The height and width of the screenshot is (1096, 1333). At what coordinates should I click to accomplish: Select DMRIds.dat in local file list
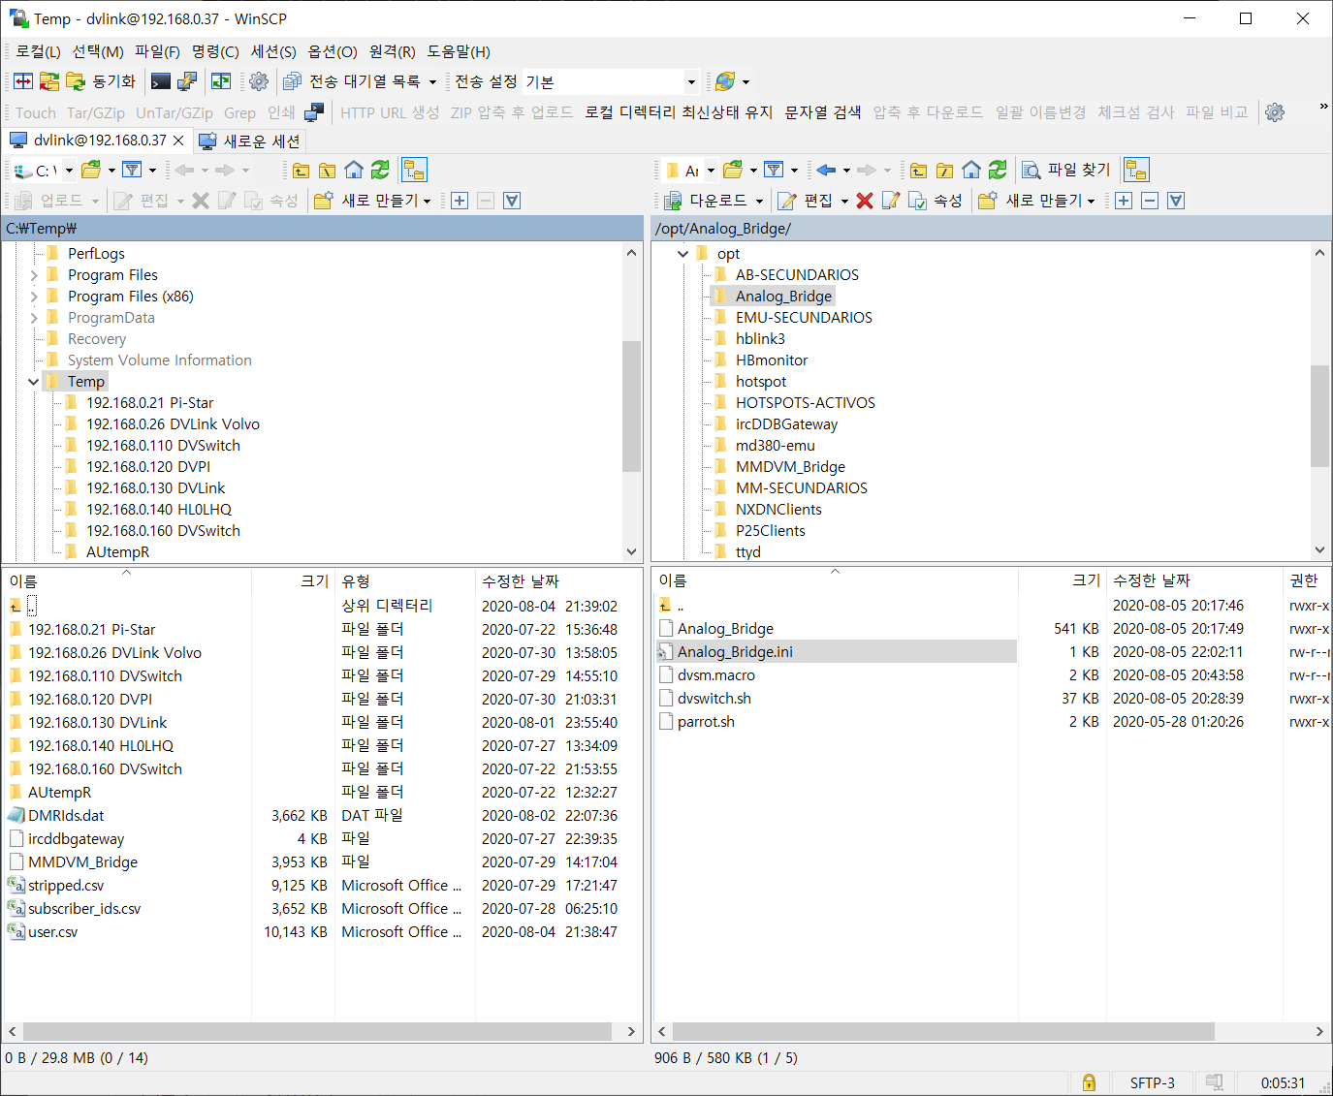click(66, 816)
